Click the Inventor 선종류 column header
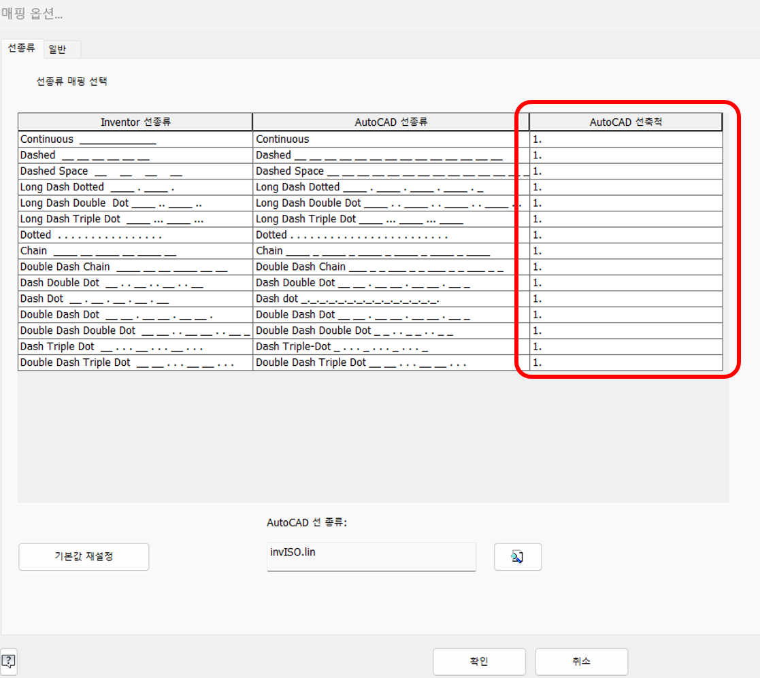 [x=135, y=121]
